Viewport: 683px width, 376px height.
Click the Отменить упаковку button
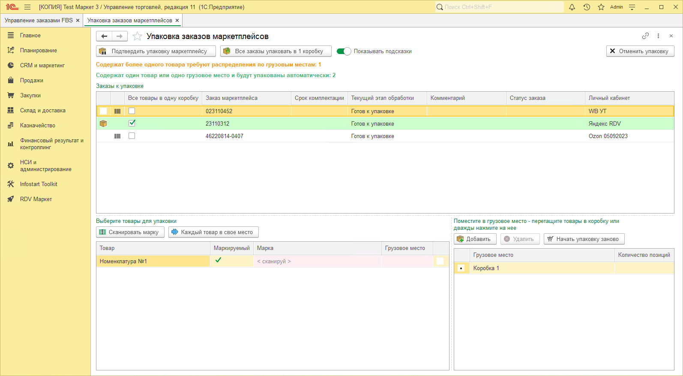point(640,51)
